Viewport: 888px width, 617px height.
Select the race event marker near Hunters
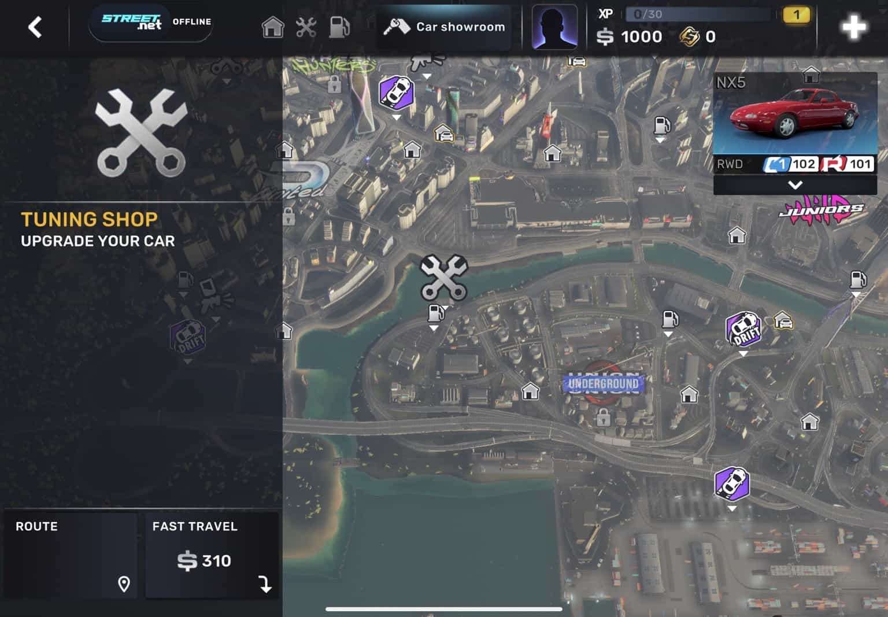tap(396, 92)
